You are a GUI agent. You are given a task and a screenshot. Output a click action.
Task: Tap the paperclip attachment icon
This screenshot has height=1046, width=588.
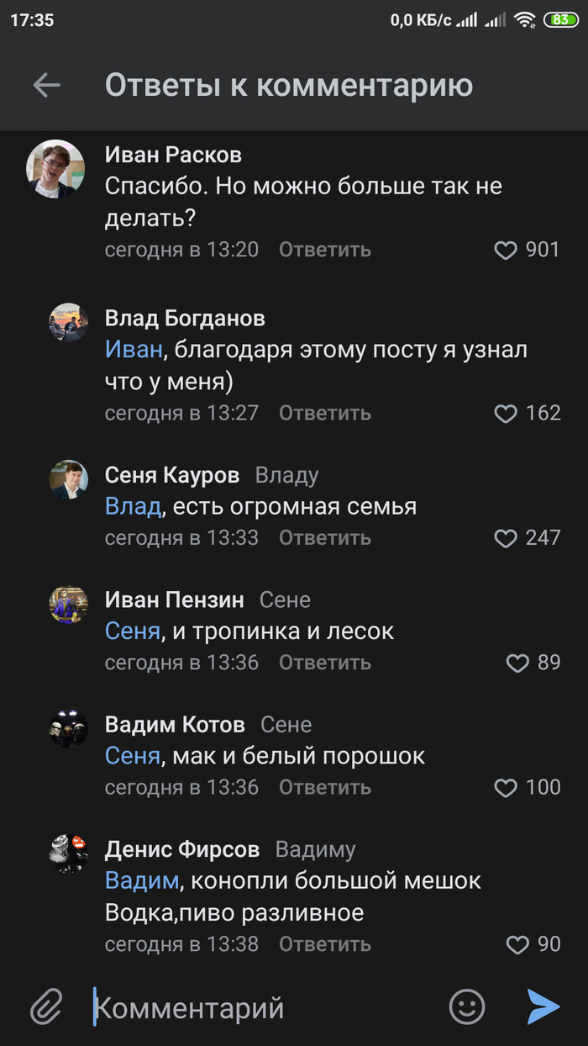click(x=47, y=1006)
